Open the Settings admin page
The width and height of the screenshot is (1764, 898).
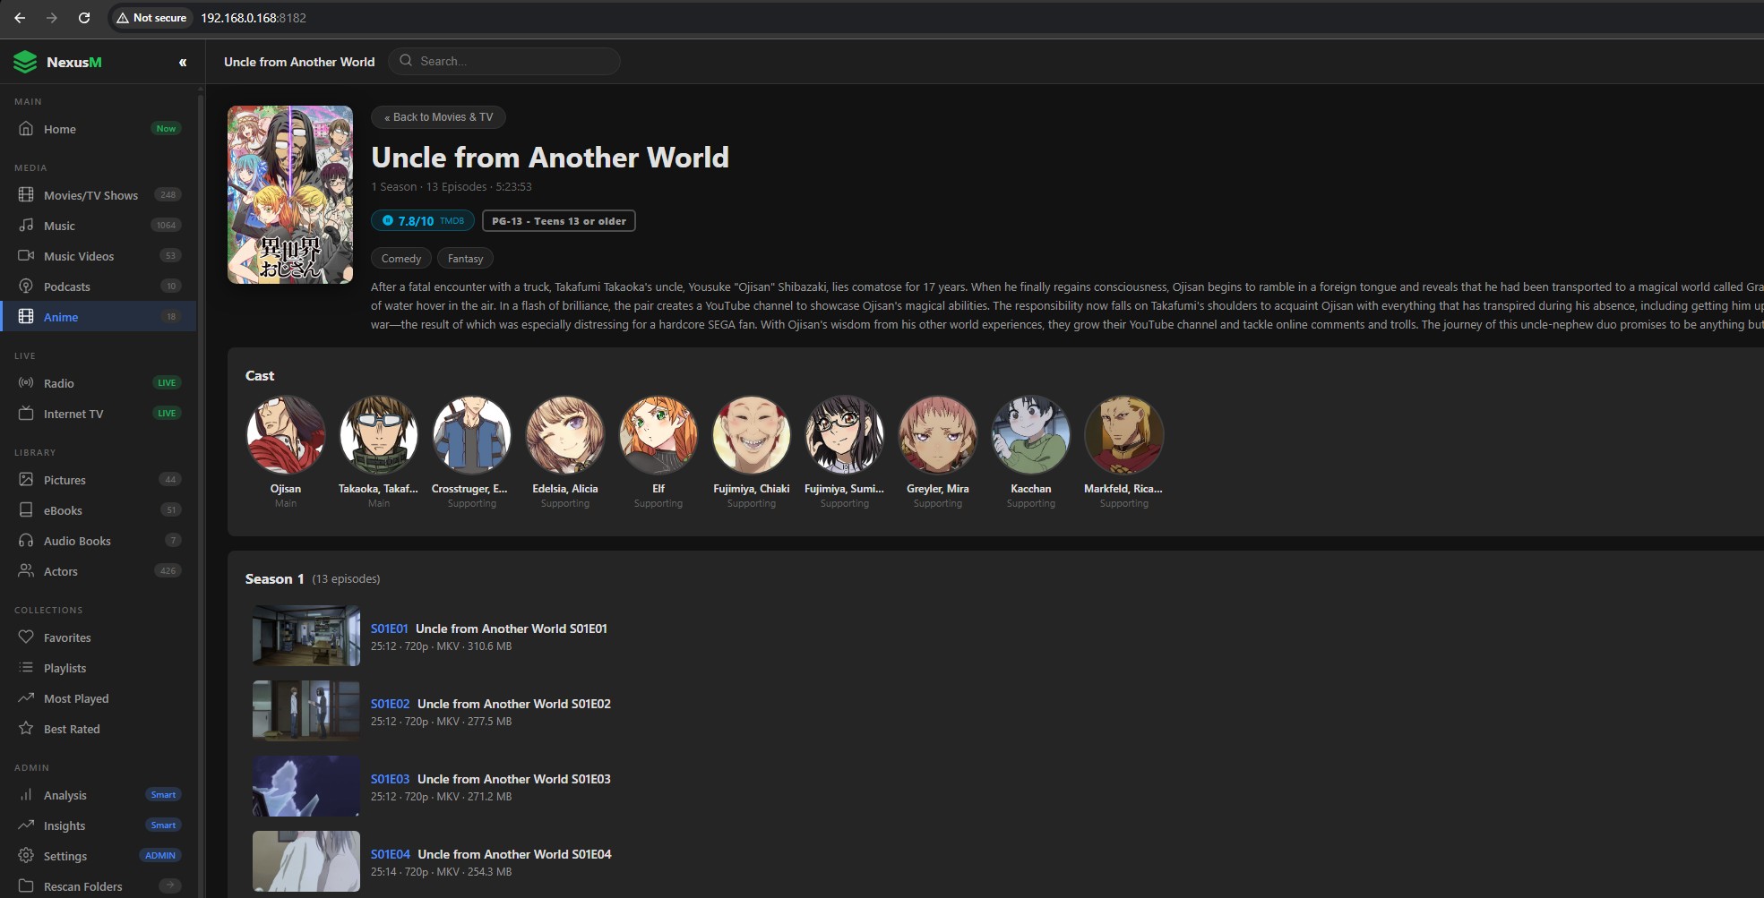(65, 856)
